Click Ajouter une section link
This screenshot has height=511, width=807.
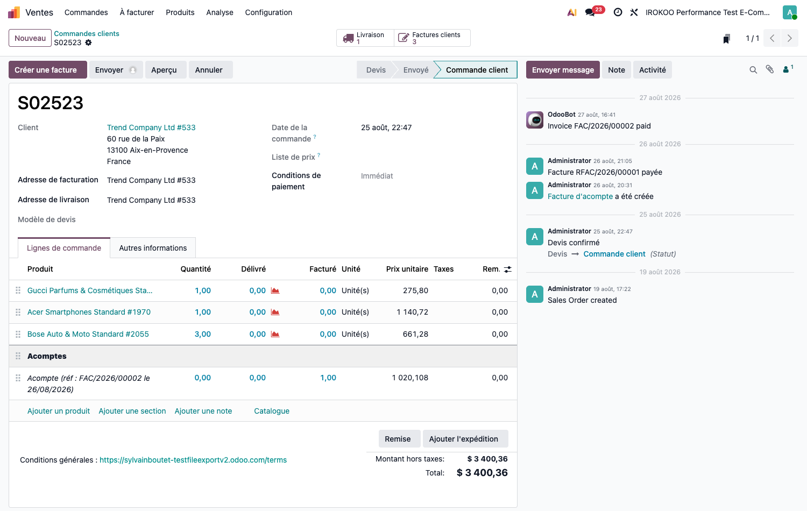(x=132, y=411)
